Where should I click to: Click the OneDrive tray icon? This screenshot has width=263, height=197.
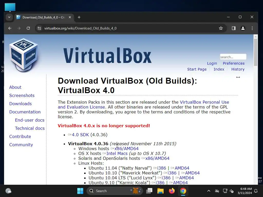click(217, 191)
